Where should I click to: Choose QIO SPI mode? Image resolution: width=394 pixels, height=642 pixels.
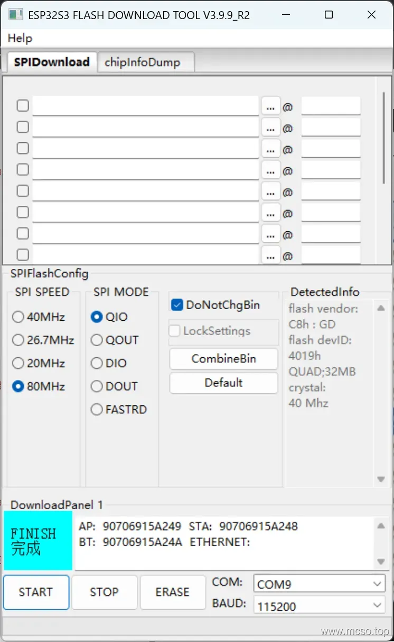click(109, 317)
